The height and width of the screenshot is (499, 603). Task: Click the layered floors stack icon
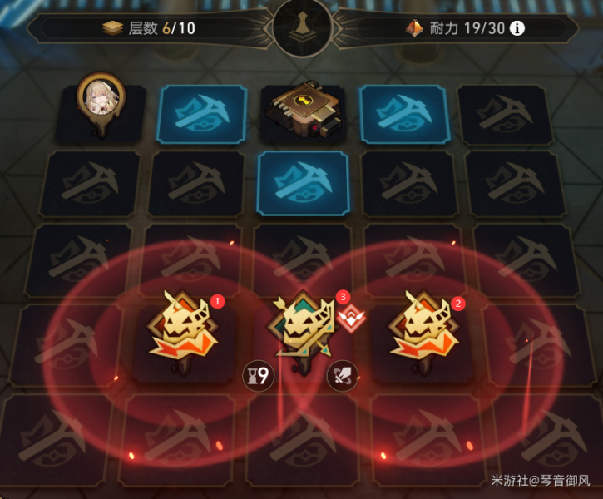tap(112, 28)
